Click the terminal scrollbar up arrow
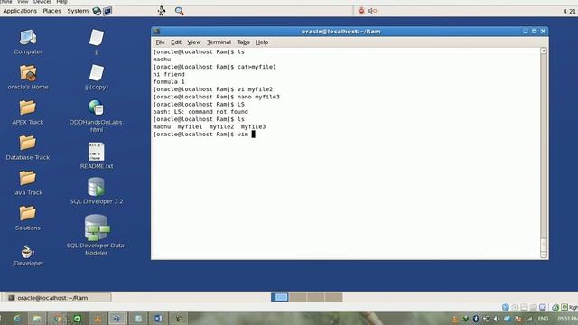The image size is (578, 325). pyautogui.click(x=544, y=51)
